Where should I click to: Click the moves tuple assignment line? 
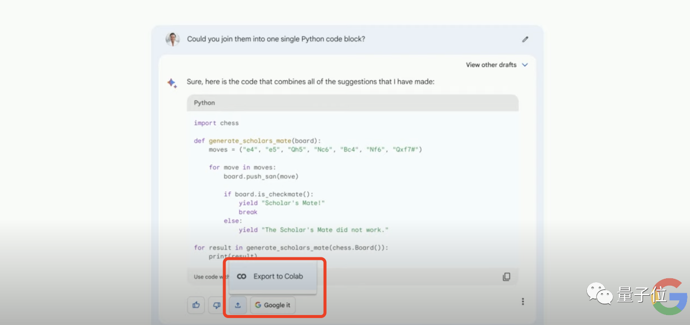click(315, 150)
